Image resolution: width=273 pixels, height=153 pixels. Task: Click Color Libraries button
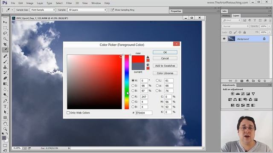165,73
